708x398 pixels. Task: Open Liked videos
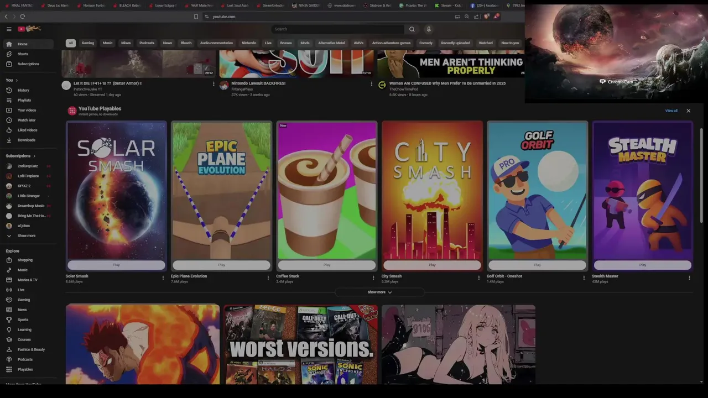coord(28,130)
